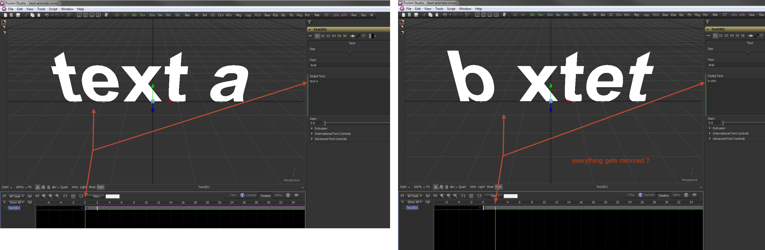Click Undo arrow icon in right window
Image resolution: width=765 pixels, height=250 pixels.
point(445,15)
